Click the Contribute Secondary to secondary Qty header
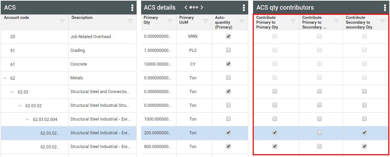390x157 pixels. (359, 22)
